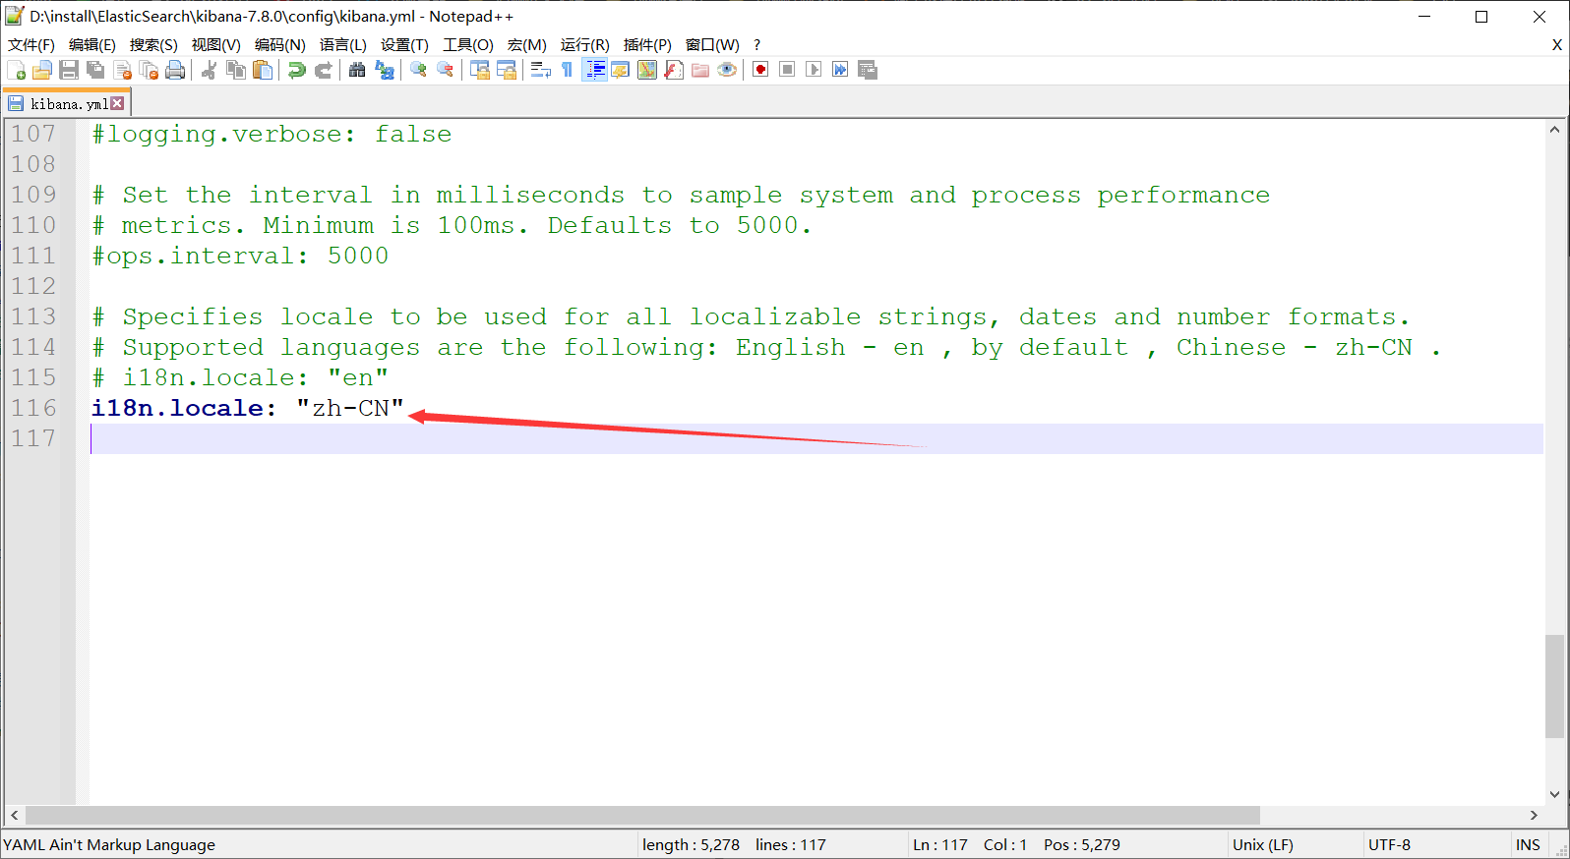Screen dimensions: 1570x859
Task: Open the 文件(F) menu
Action: 31,45
